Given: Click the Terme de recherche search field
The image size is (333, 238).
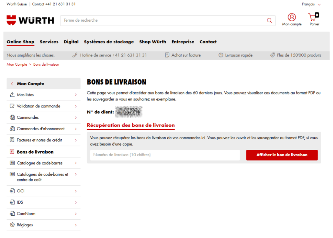Looking at the screenshot, I should 163,20.
